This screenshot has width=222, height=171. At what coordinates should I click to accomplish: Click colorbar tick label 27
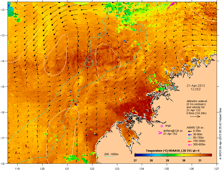(x=135, y=160)
